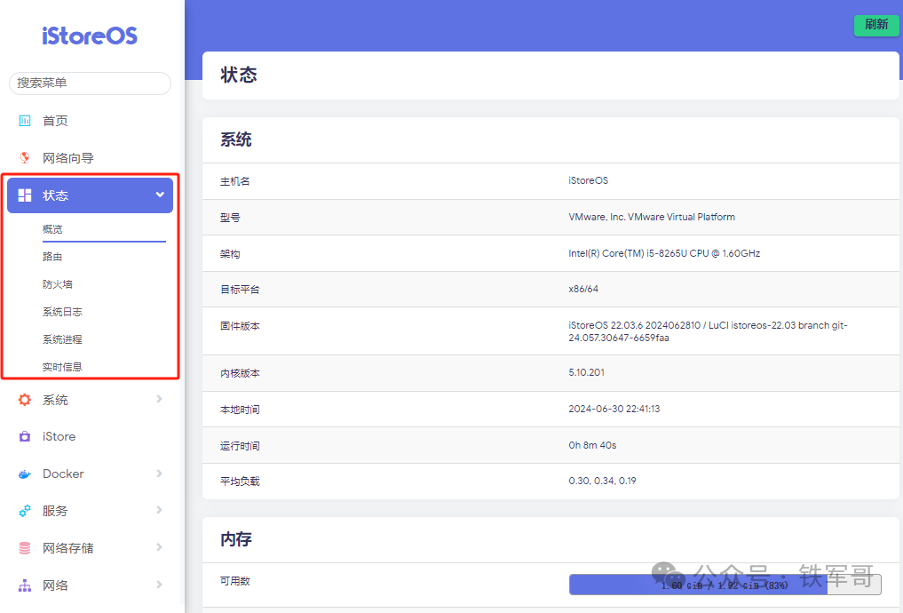Select the iStore app icon
This screenshot has height=613, width=903.
25,436
